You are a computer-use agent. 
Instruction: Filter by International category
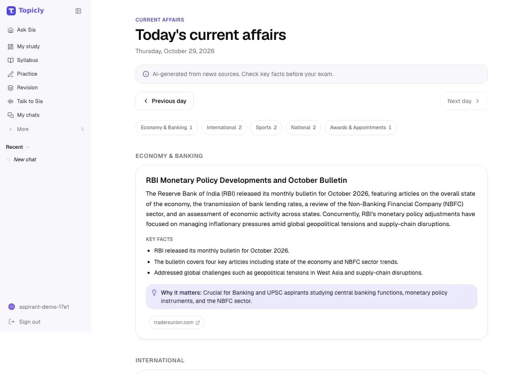(224, 128)
